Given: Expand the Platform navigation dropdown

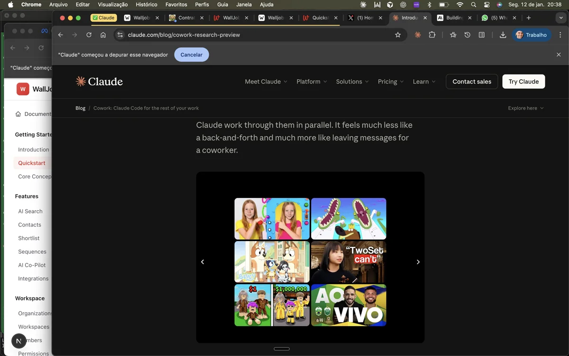Looking at the screenshot, I should click(312, 82).
